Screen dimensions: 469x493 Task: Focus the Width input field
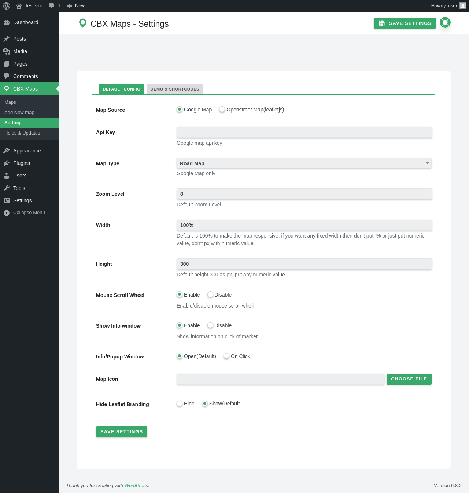[304, 225]
